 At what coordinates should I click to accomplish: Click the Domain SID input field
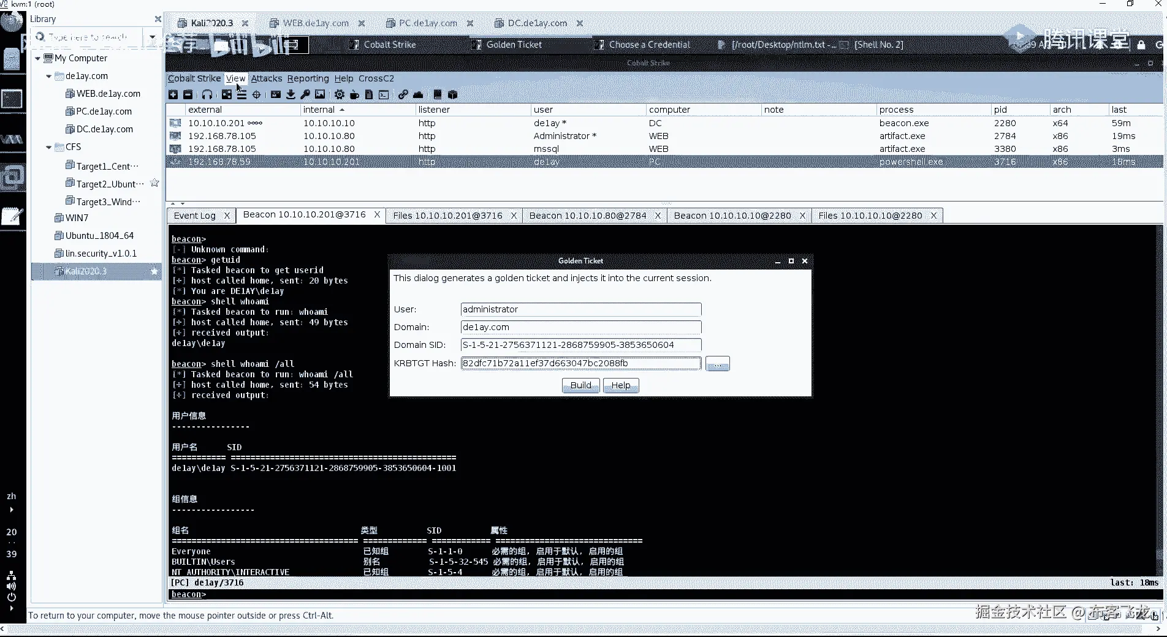[x=581, y=345]
